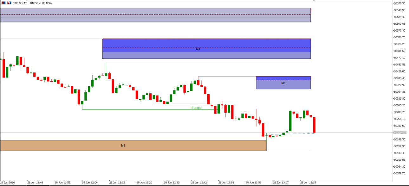This screenshot has height=186, width=409.
Task: Click price label 60403.45 on the axis
Action: tap(399, 78)
